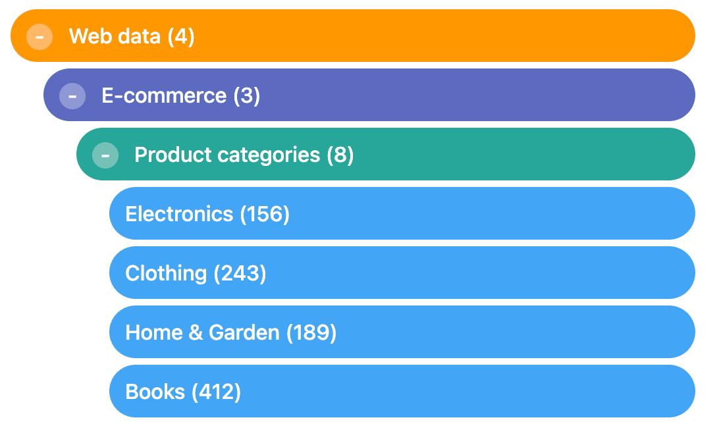Toggle the orange Web data bar
Viewport: 719px width, 424px height.
pyautogui.click(x=353, y=36)
